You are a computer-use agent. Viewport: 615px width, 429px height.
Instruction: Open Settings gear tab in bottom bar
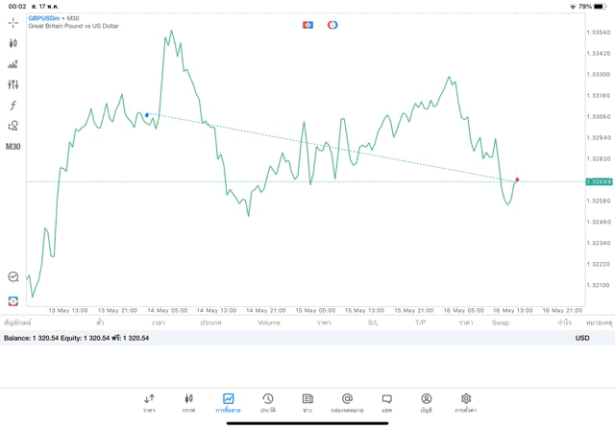[466, 402]
